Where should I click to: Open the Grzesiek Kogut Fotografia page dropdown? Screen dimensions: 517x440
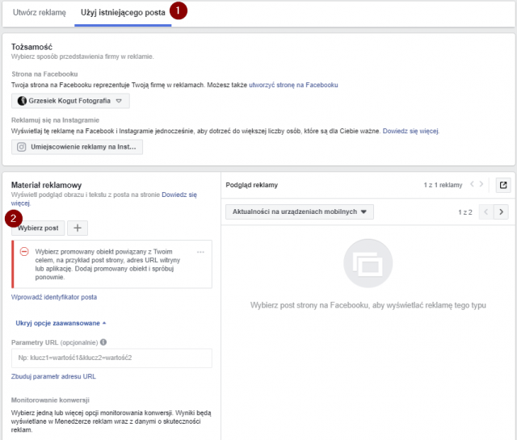click(70, 101)
